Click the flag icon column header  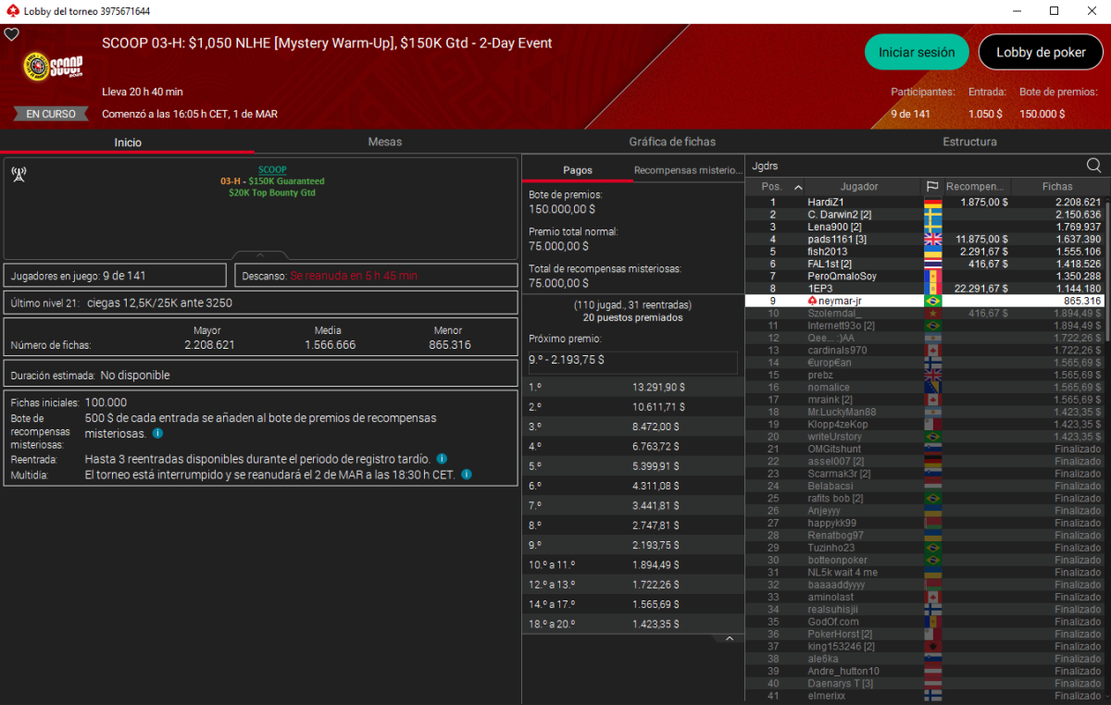click(932, 187)
